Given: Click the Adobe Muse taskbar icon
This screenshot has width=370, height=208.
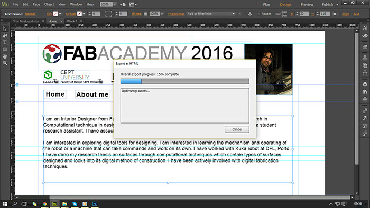Looking at the screenshot, I should click(54, 204).
